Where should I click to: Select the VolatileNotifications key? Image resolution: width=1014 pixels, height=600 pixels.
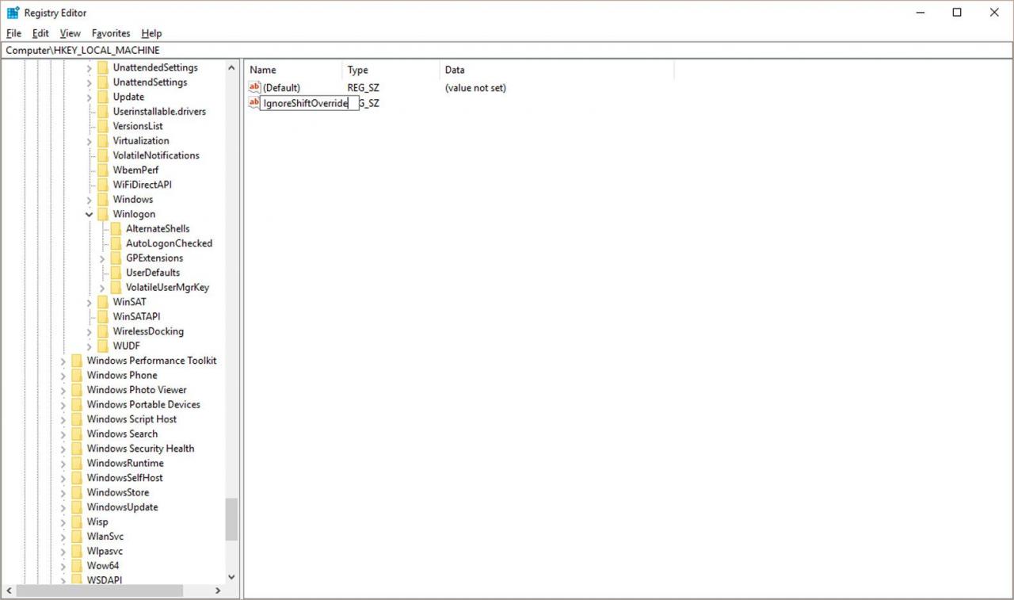pyautogui.click(x=156, y=155)
